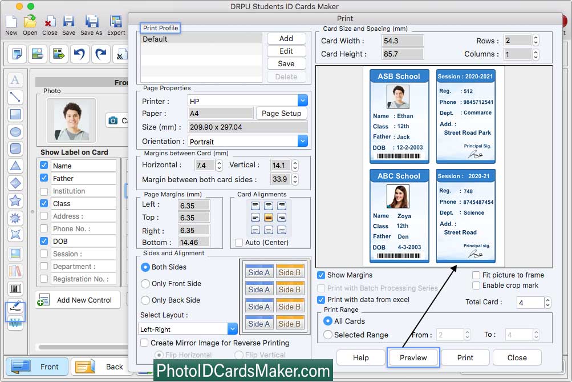
Task: Open the Printer dropdown
Action: 303,100
